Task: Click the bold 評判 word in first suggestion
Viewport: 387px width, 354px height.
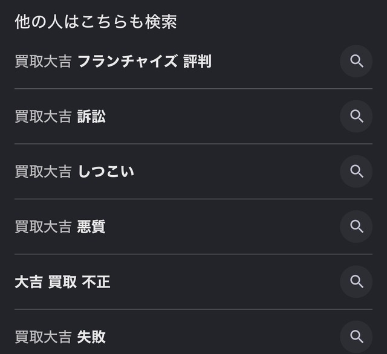Action: pyautogui.click(x=198, y=61)
